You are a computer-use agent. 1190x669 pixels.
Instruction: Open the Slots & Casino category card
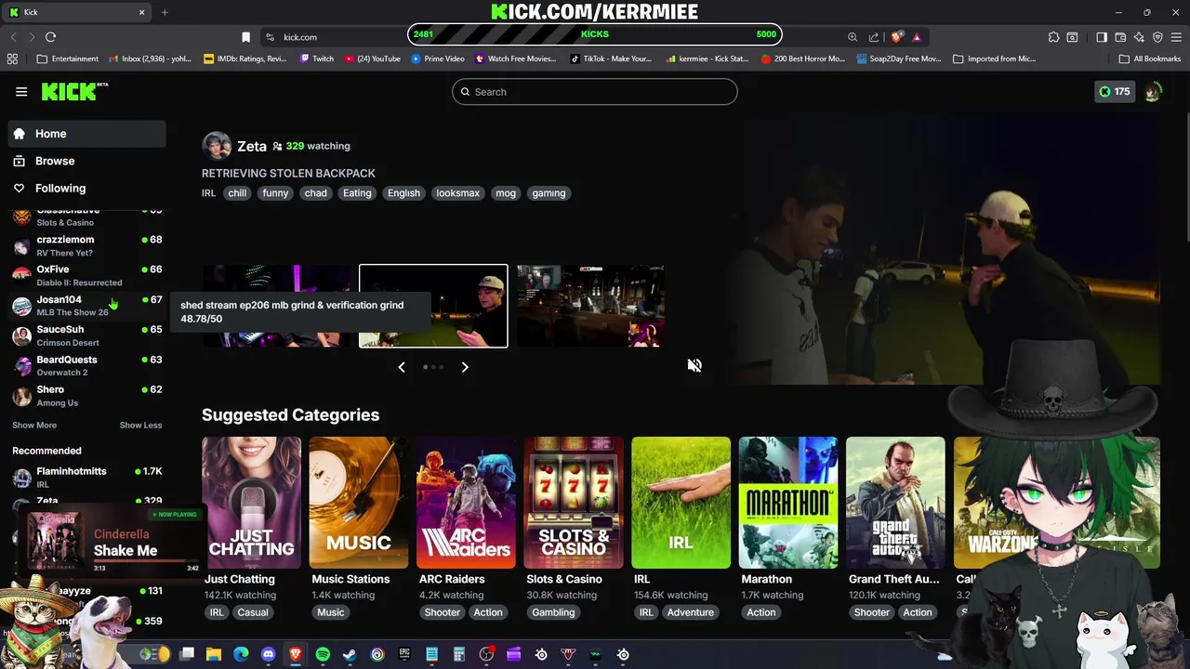point(574,503)
